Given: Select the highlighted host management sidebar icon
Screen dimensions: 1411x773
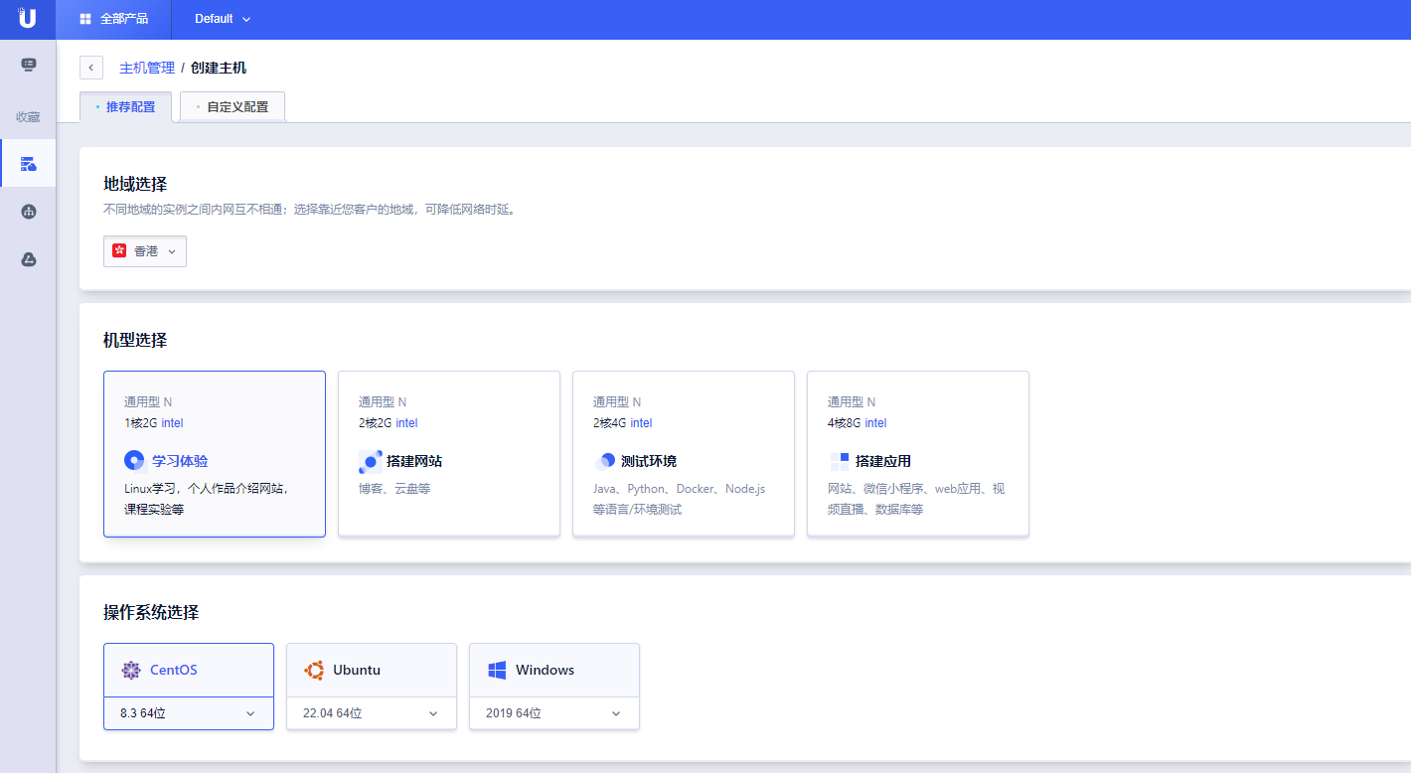Looking at the screenshot, I should 28,163.
